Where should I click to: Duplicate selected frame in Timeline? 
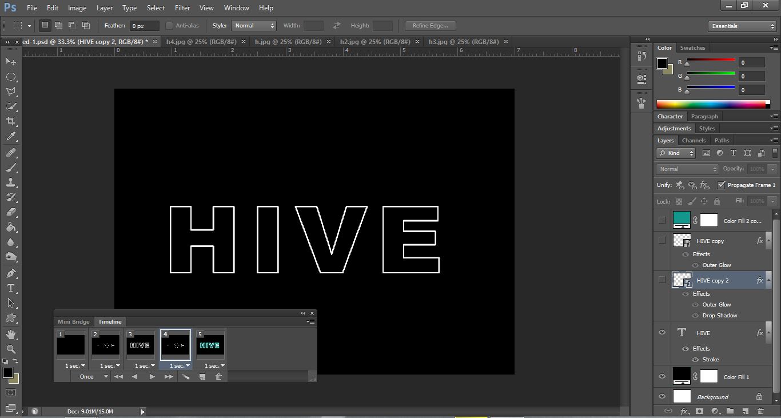pos(202,377)
